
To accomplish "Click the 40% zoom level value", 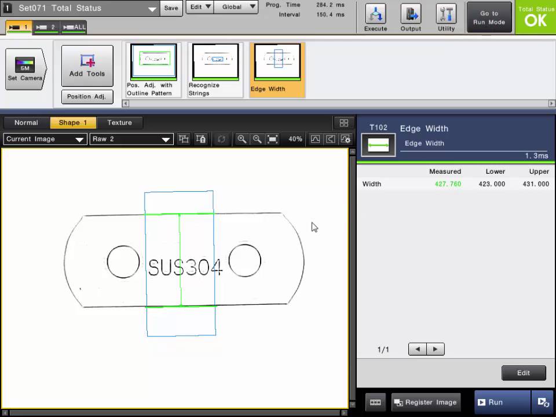I will (295, 139).
